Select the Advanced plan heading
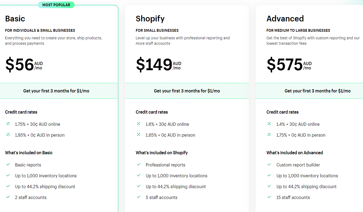The height and width of the screenshot is (212, 363). tap(285, 19)
